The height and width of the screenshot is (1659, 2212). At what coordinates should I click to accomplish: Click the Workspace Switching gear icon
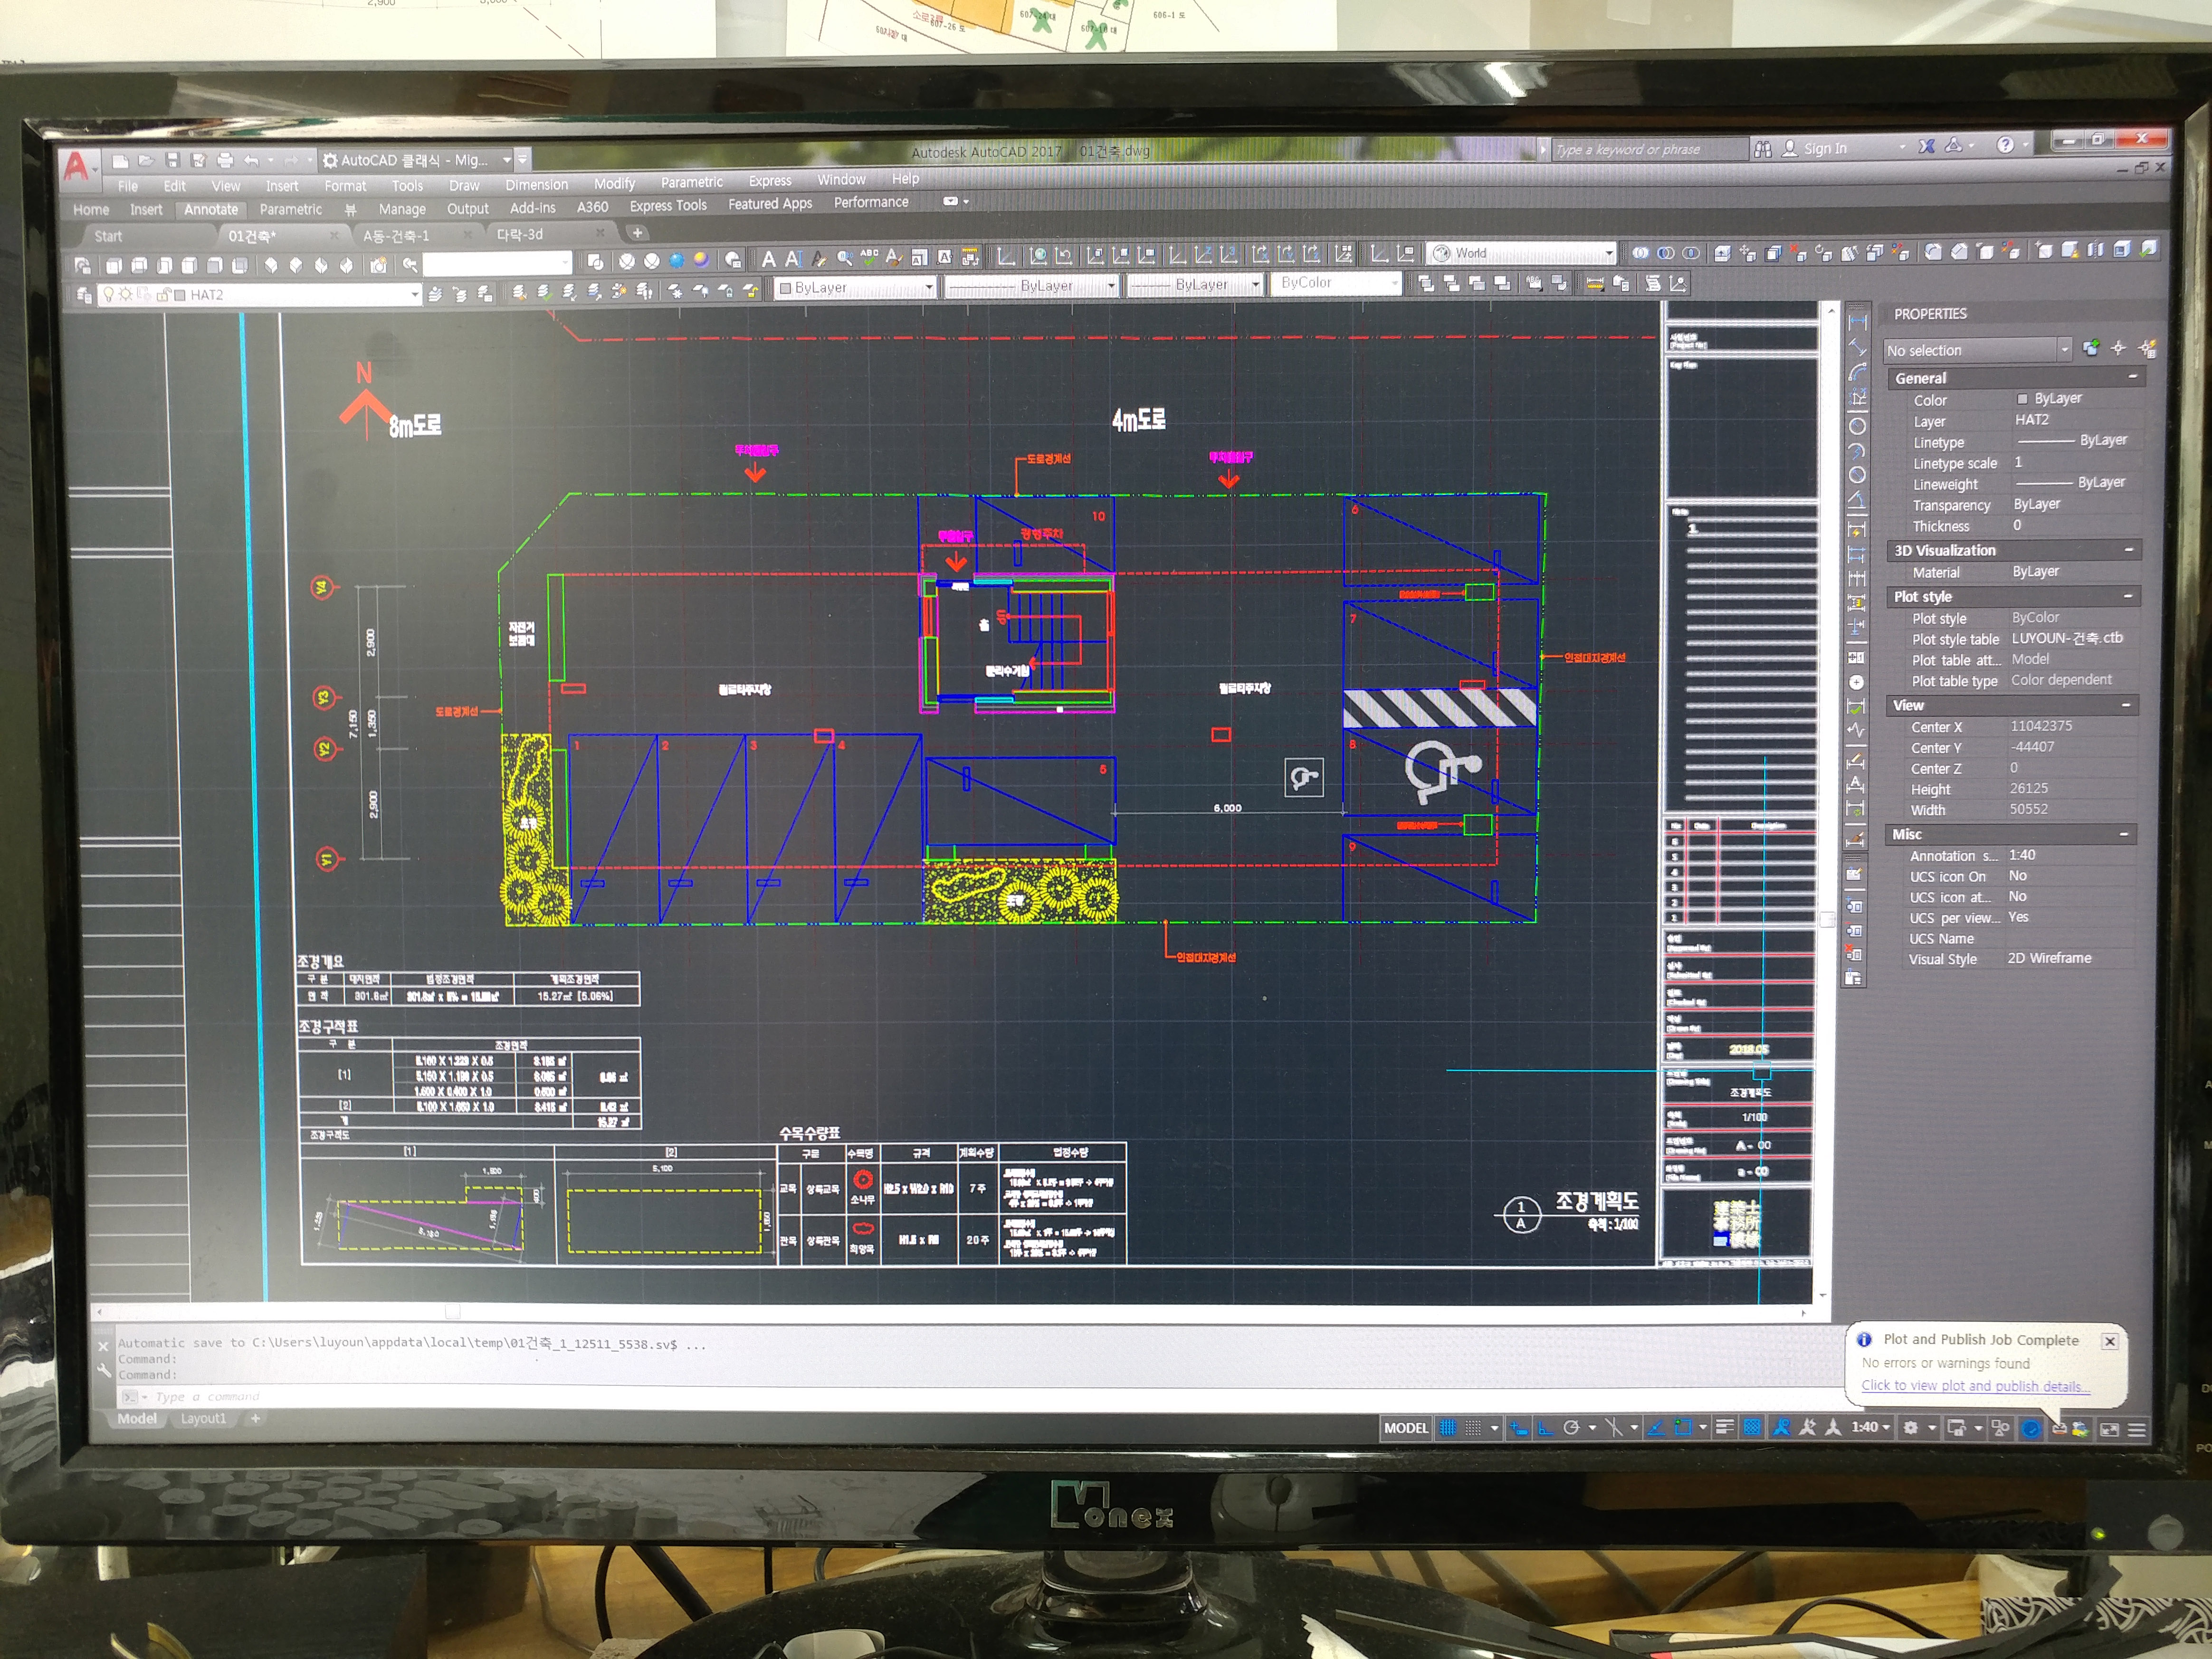[1910, 1428]
